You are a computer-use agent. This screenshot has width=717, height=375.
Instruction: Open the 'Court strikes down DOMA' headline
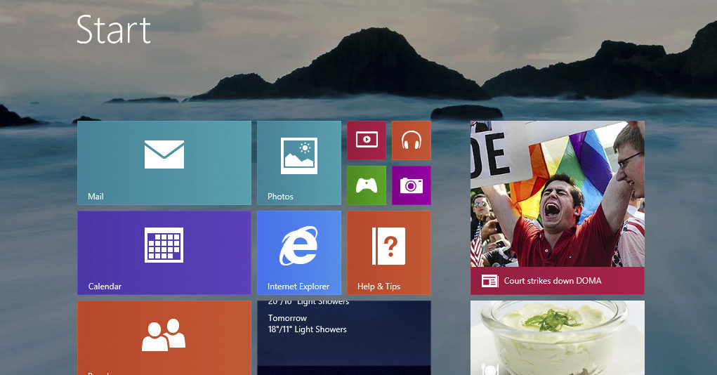pyautogui.click(x=553, y=281)
